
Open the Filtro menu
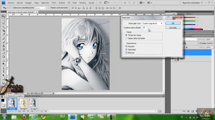(x=54, y=3)
